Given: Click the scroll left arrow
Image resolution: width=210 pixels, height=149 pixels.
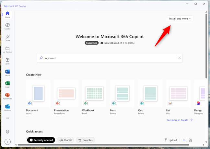Looking at the screenshot, I should [x=16, y=145].
